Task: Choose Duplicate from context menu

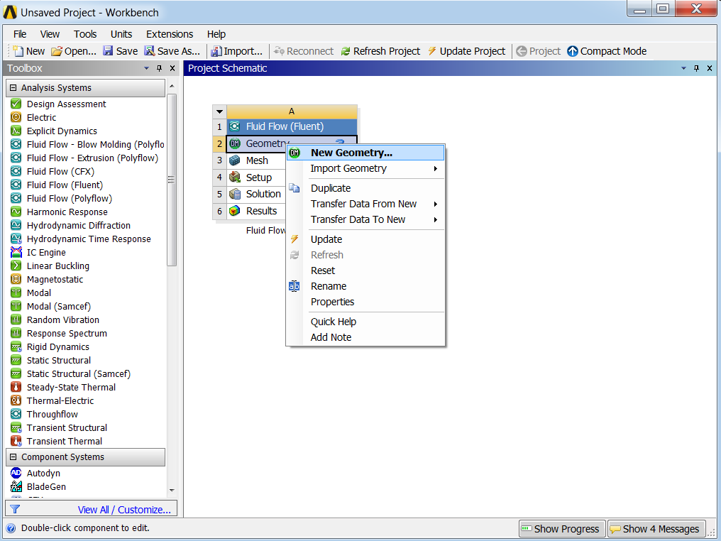Action: coord(365,188)
